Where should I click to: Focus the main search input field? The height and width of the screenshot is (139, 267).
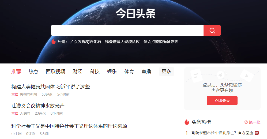click(127, 31)
